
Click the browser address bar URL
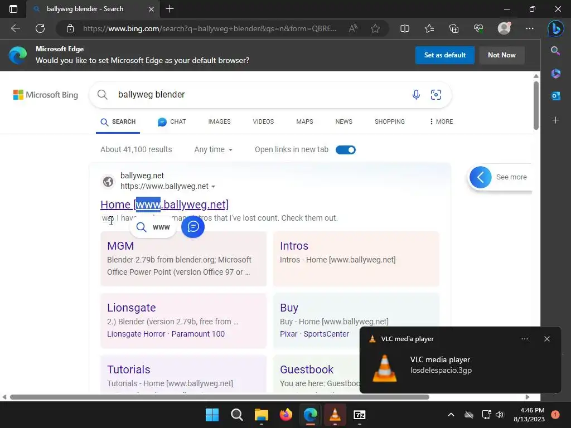pos(210,28)
